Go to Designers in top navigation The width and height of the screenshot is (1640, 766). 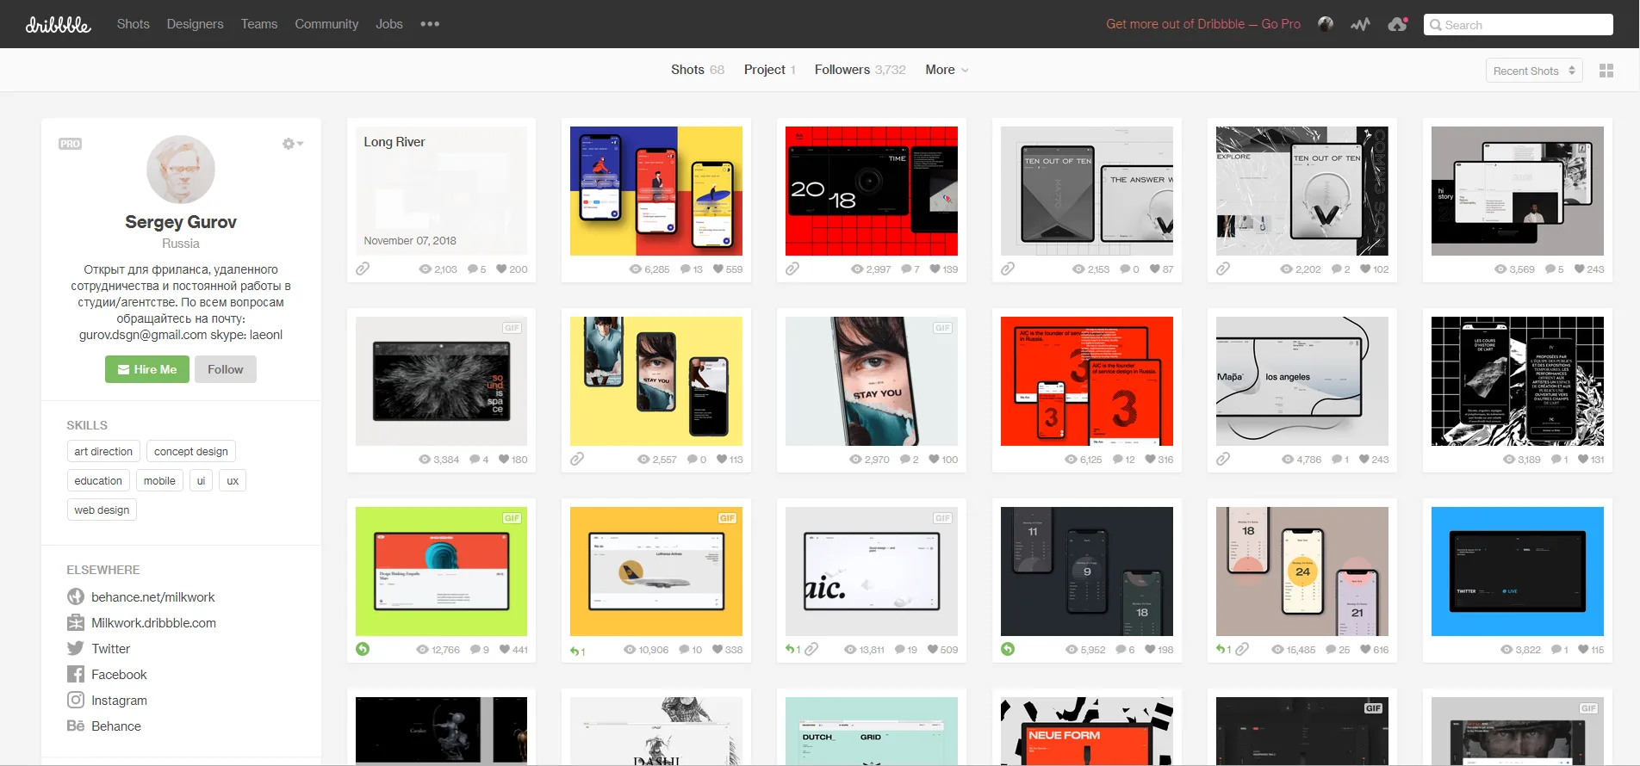(x=195, y=24)
